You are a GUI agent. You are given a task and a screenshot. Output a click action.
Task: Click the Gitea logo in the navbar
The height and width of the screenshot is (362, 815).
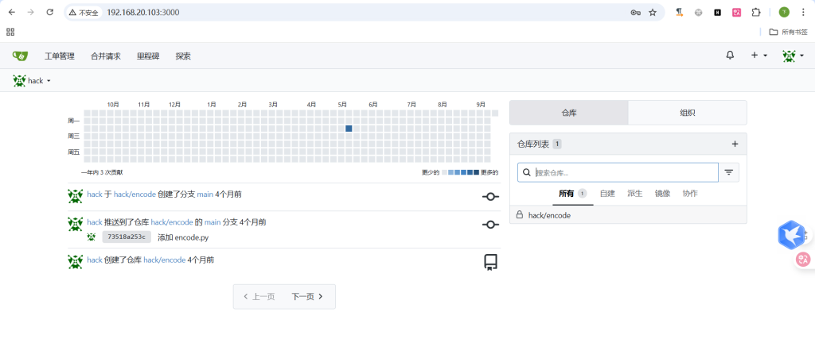coord(20,56)
